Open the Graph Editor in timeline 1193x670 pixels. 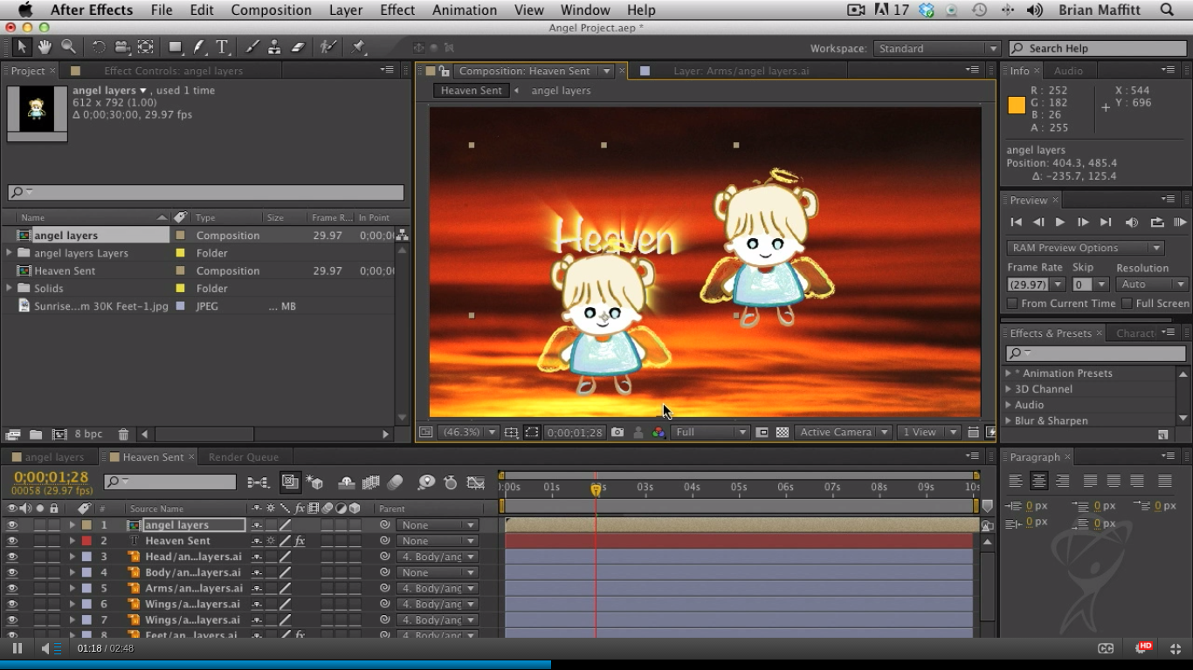point(476,482)
